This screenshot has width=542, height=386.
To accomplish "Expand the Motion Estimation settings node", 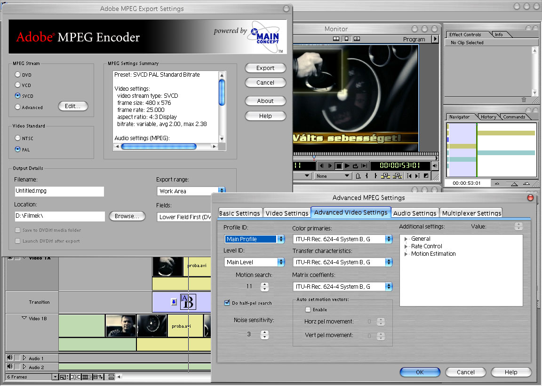I will 406,254.
